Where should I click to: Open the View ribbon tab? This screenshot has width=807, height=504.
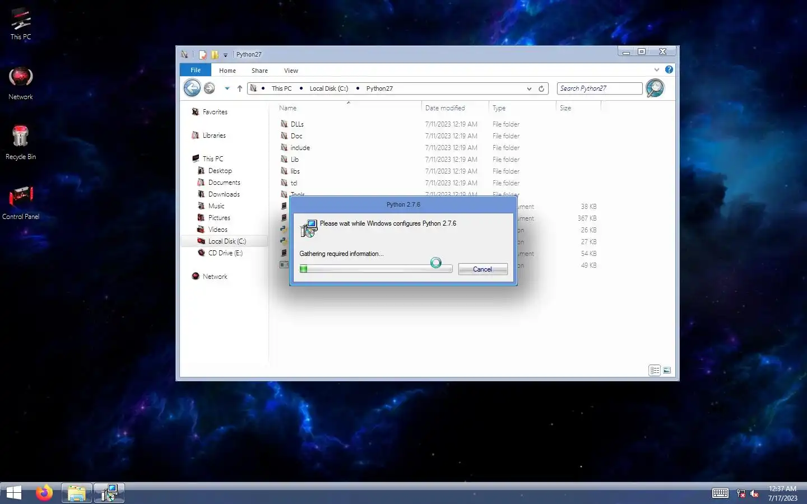click(291, 71)
